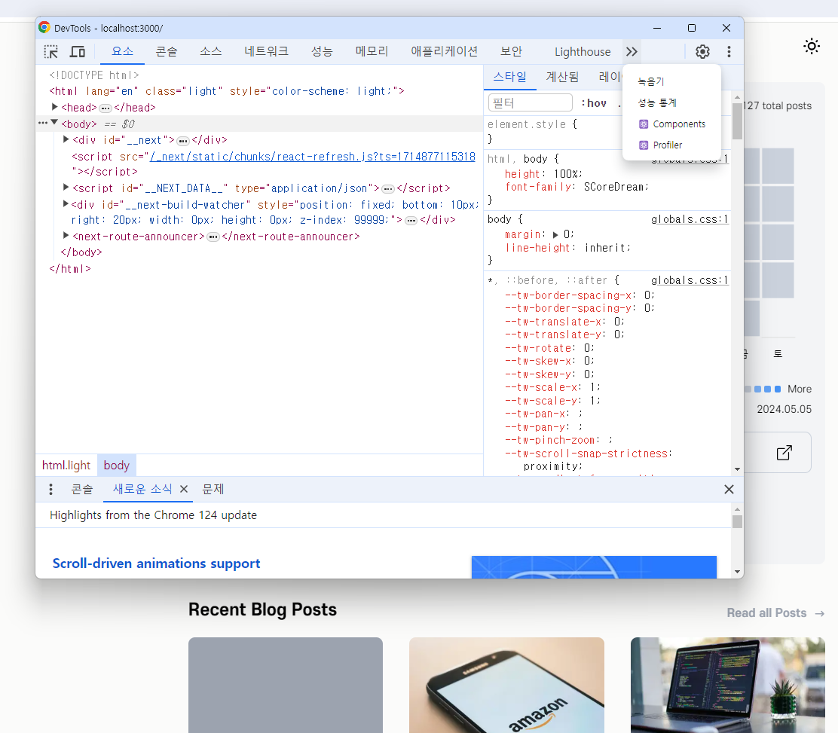838x733 pixels.
Task: Select the 스타일 sidebar tab
Action: [x=510, y=77]
